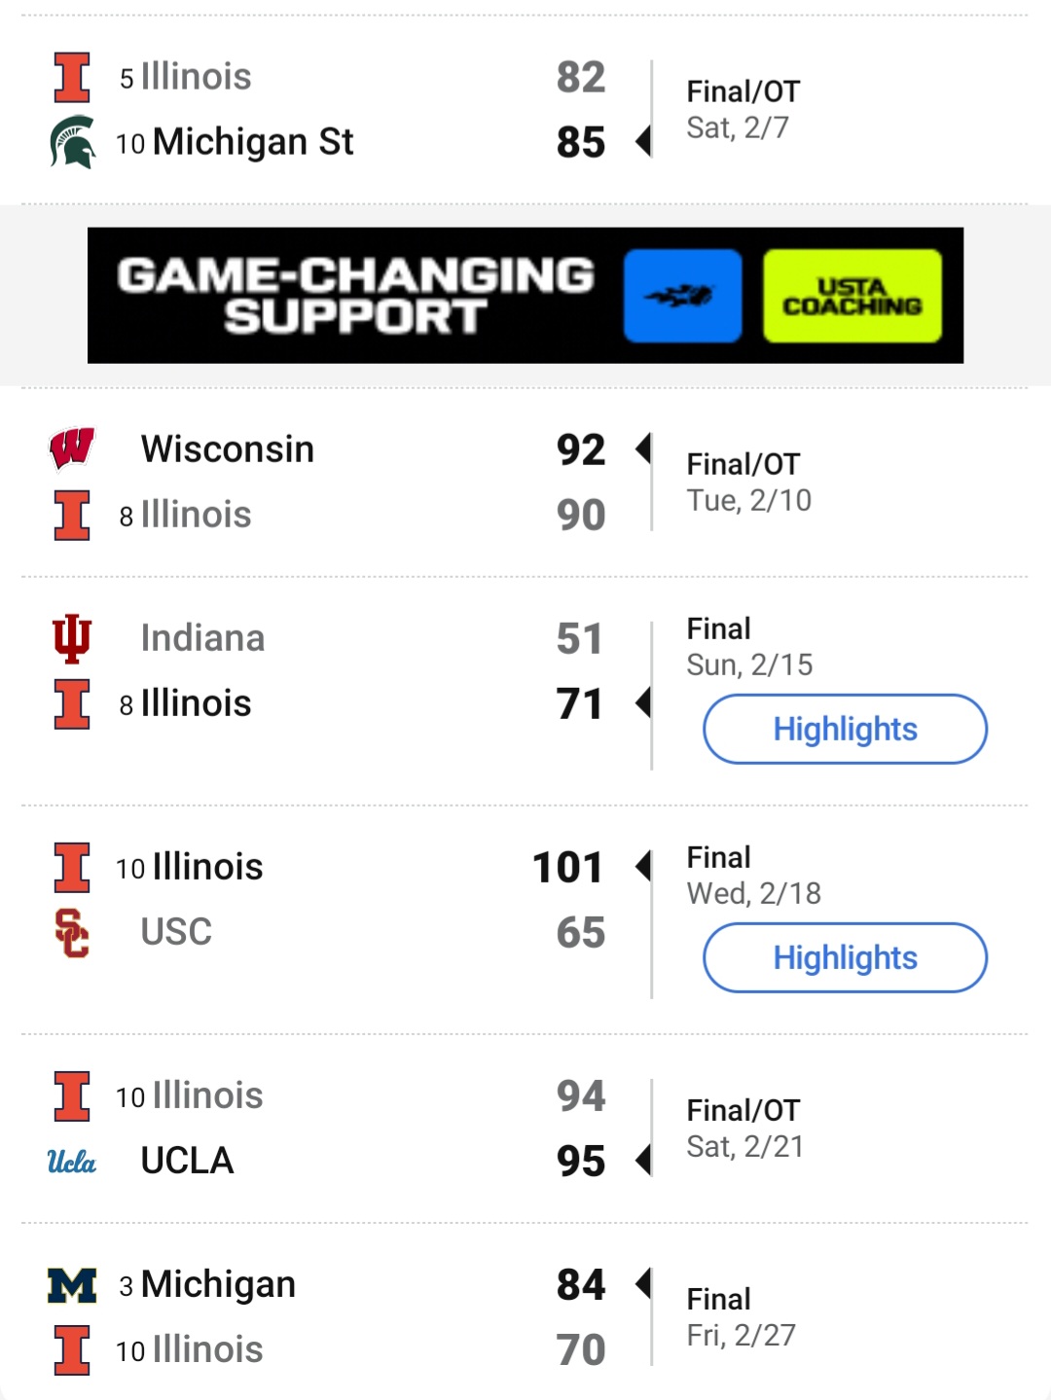Click the Michigan State Spartans logo
The image size is (1051, 1400).
[x=72, y=142]
